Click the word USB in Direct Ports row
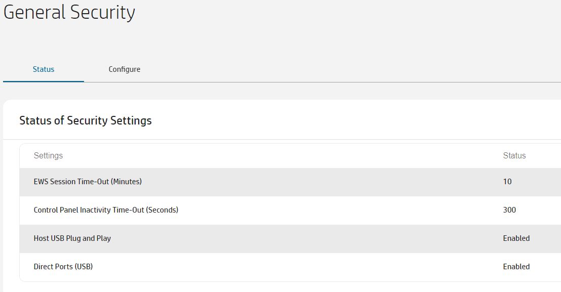Image resolution: width=561 pixels, height=292 pixels. 84,267
